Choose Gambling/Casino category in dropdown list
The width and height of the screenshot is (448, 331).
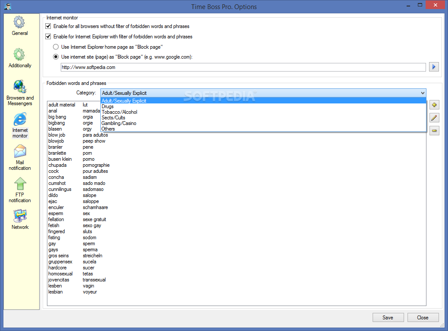coord(263,123)
